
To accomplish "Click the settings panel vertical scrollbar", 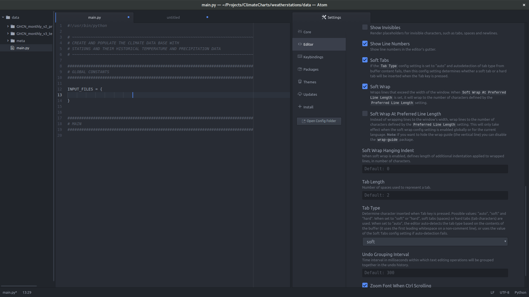I will pos(525,231).
